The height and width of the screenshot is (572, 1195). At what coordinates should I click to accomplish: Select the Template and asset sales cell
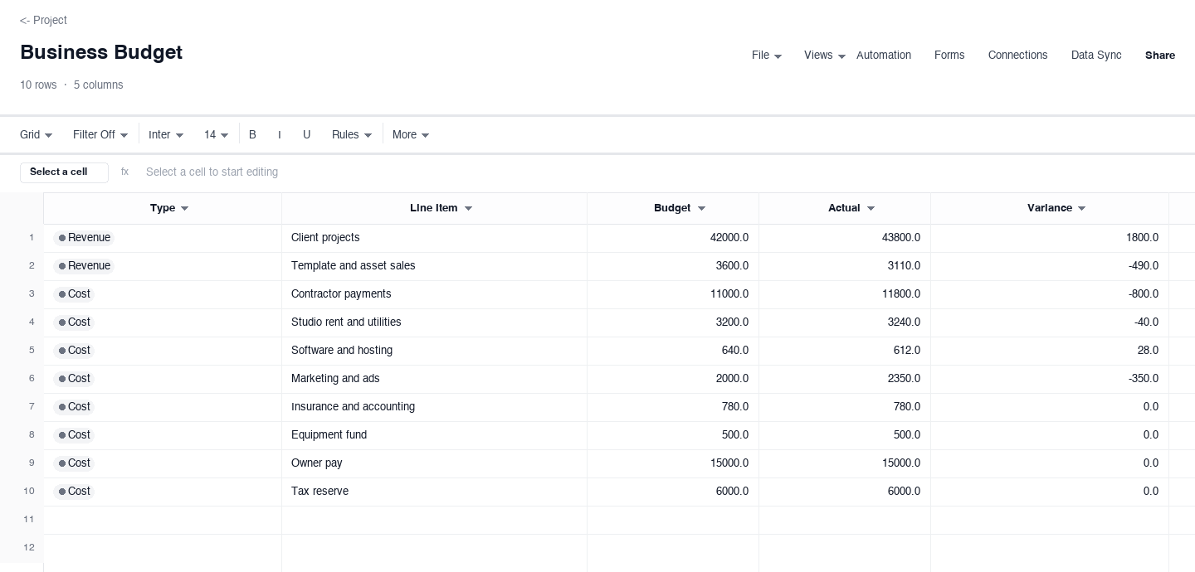point(434,266)
